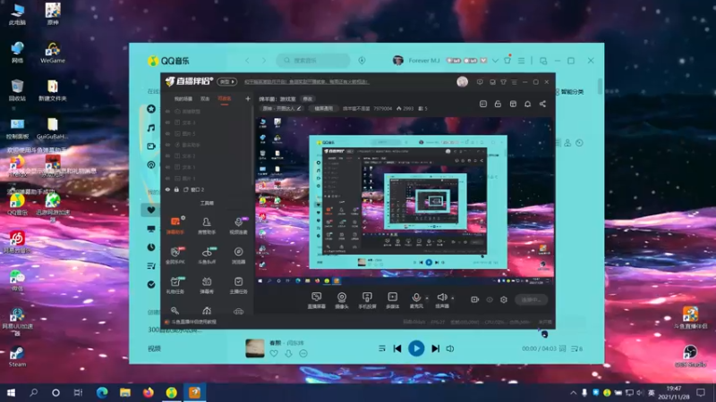
Task: Expand the QQ Music account dropdown chevron
Action: tap(495, 60)
